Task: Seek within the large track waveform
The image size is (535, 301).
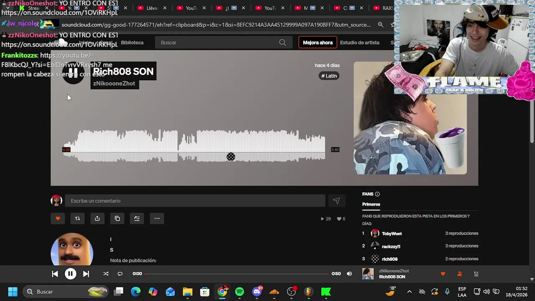Action: point(194,145)
